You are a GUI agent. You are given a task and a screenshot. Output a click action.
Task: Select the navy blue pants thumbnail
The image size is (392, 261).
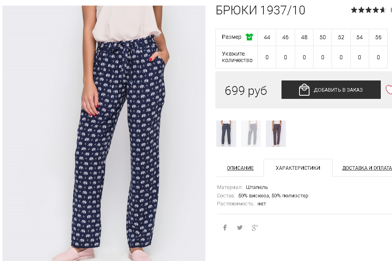point(226,133)
